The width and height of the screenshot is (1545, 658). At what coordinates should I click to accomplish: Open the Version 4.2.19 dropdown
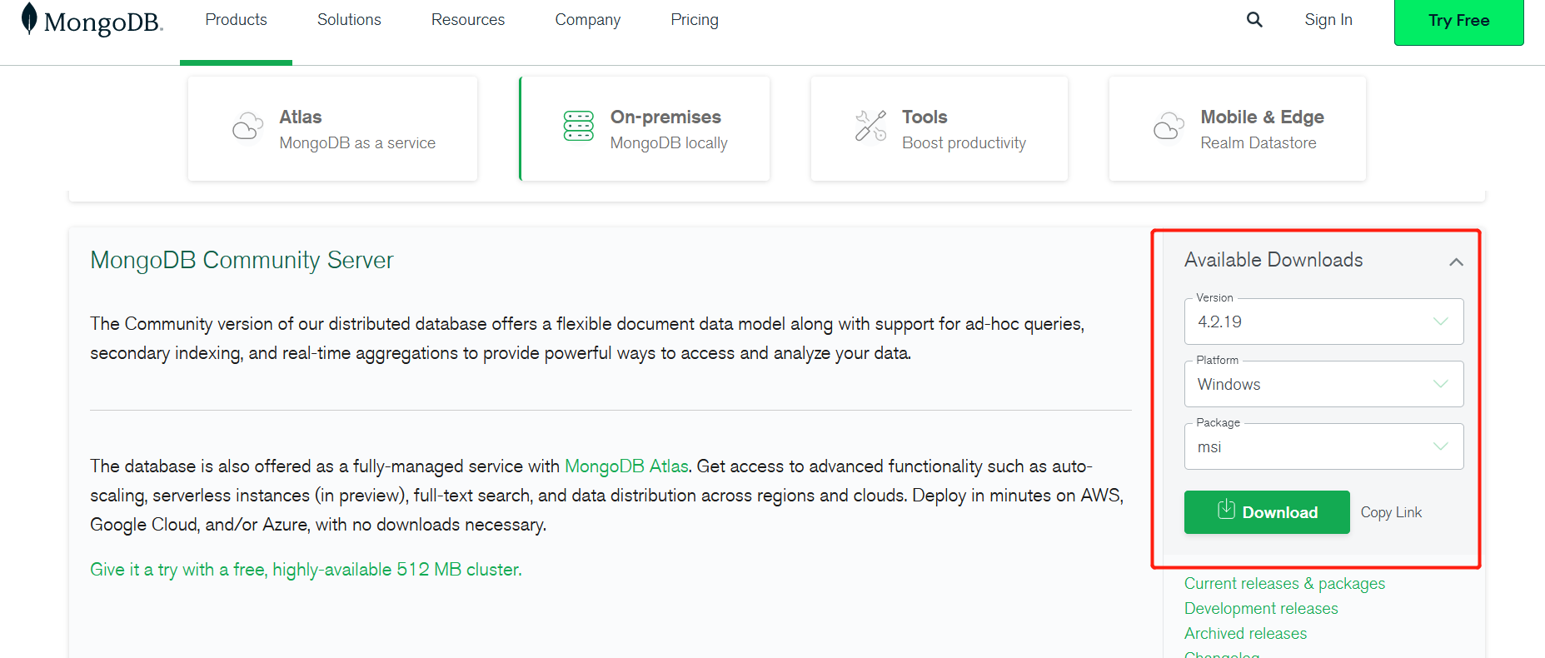coord(1323,322)
